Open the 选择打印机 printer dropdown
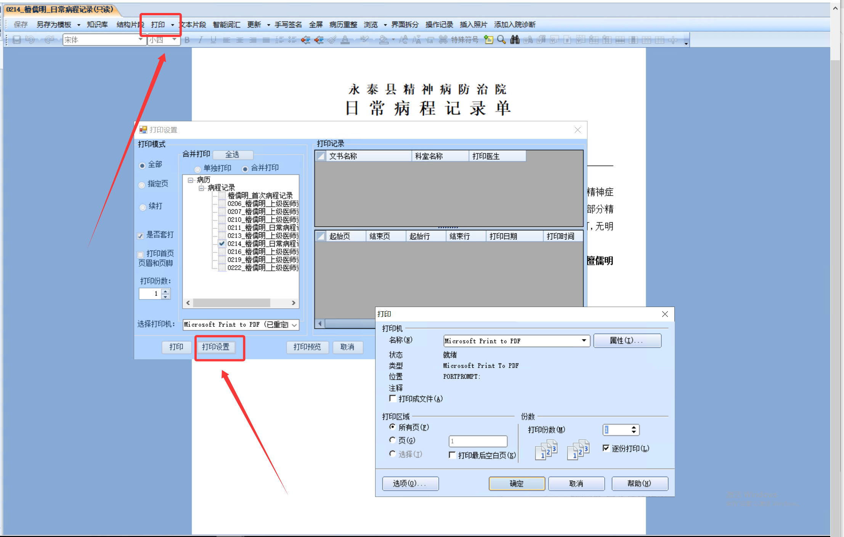 [x=294, y=325]
